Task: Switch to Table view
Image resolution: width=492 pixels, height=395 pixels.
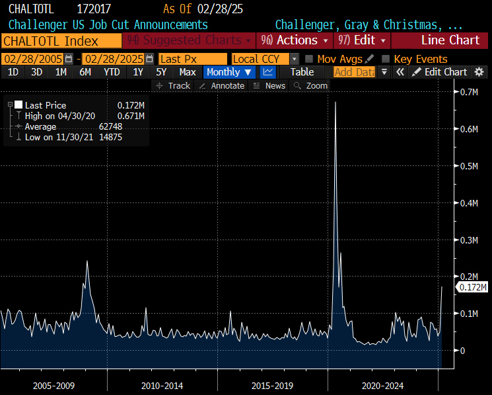Action: 302,72
